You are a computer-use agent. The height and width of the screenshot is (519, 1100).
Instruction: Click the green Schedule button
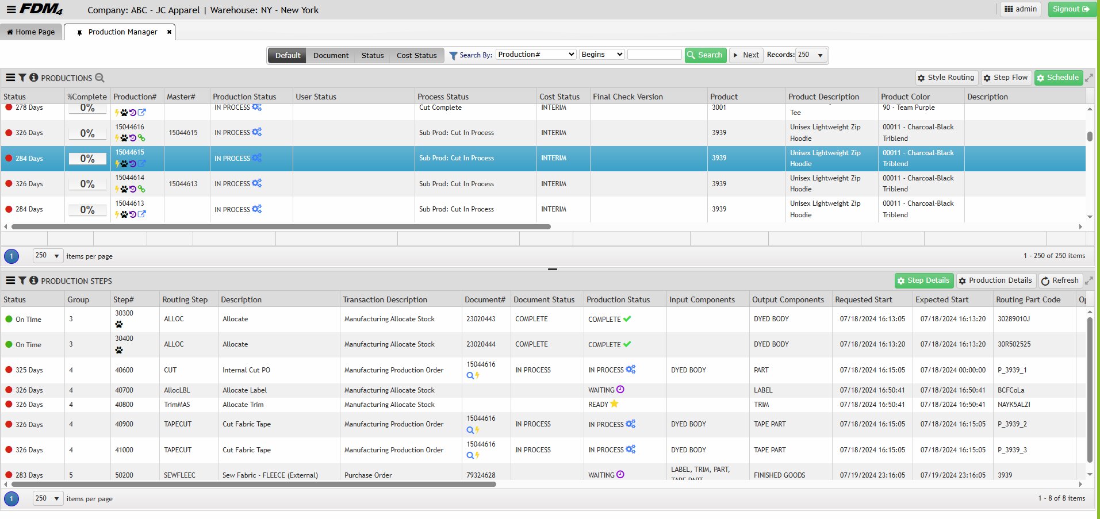[x=1057, y=78]
